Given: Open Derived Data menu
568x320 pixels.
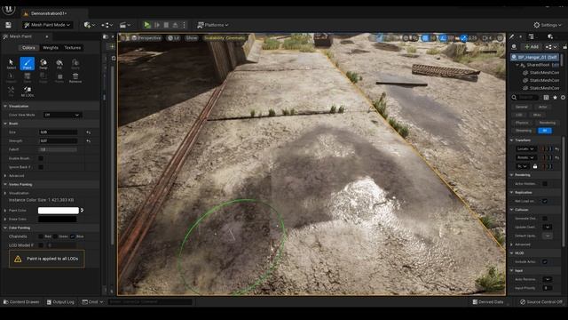Looking at the screenshot, I should (488, 302).
